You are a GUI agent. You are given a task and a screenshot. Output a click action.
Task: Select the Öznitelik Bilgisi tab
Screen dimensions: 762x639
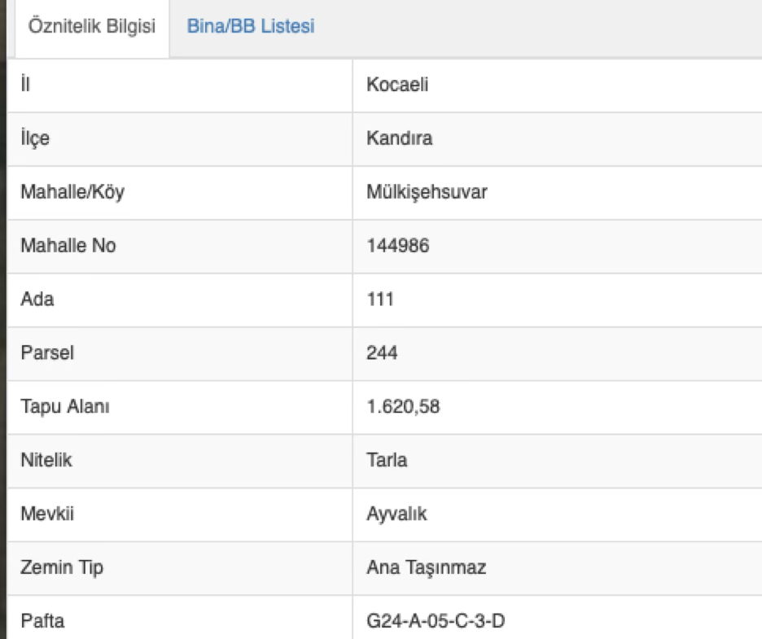[x=91, y=26]
